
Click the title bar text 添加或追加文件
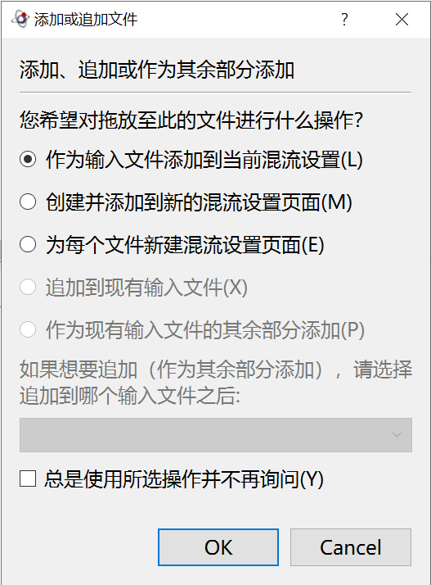pyautogui.click(x=86, y=20)
